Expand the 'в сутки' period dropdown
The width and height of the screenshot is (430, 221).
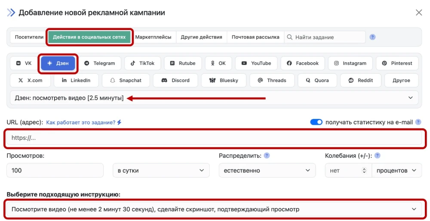pyautogui.click(x=161, y=170)
